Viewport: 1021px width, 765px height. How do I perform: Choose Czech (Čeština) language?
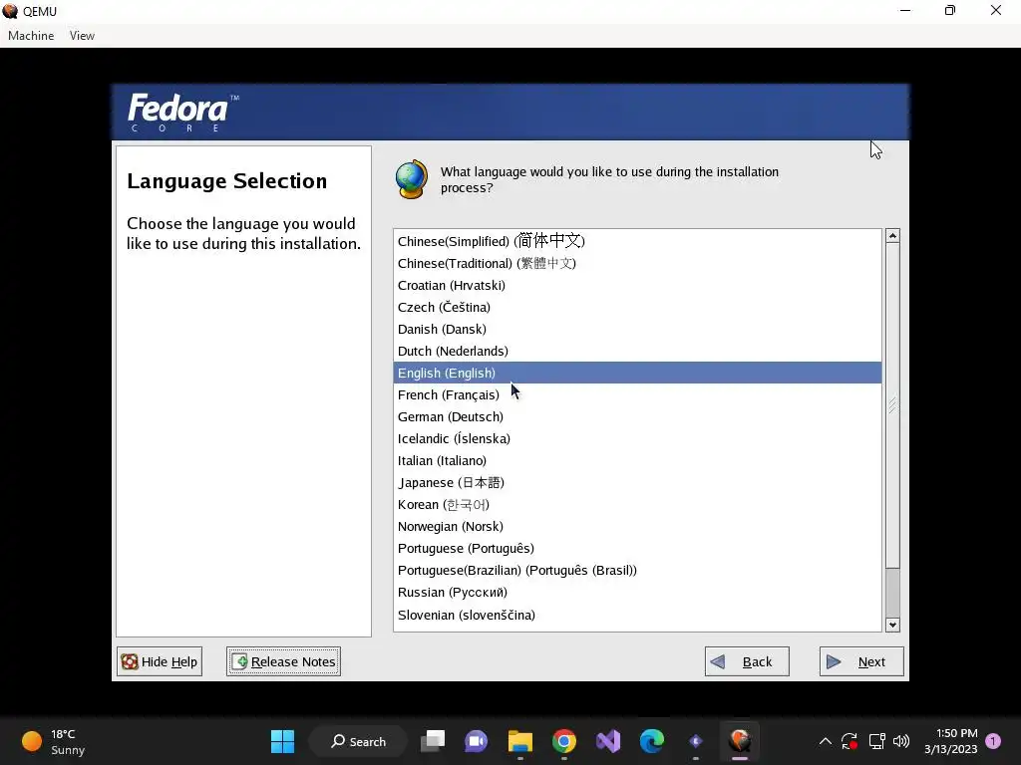[637, 307]
